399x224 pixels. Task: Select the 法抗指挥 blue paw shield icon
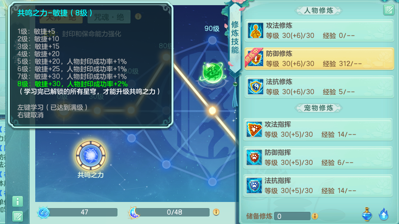(x=254, y=186)
